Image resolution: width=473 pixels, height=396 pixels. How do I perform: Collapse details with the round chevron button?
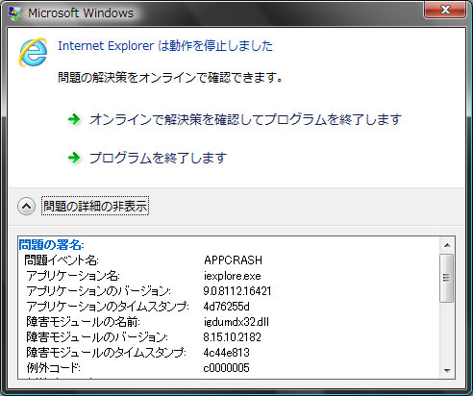point(26,206)
